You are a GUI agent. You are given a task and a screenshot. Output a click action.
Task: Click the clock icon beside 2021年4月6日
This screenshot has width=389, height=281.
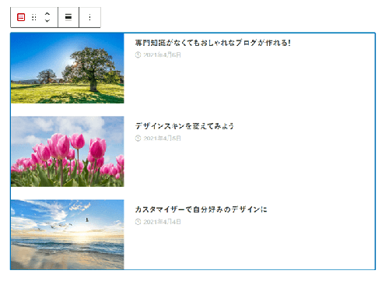[x=138, y=54]
